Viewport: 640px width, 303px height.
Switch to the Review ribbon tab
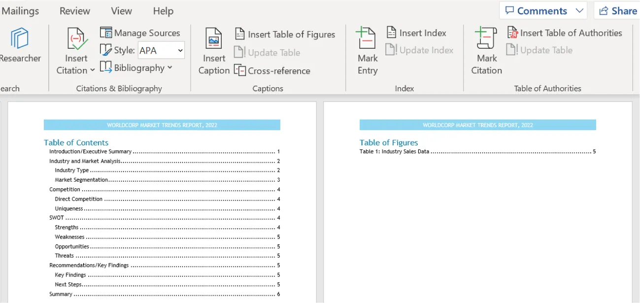pos(74,10)
